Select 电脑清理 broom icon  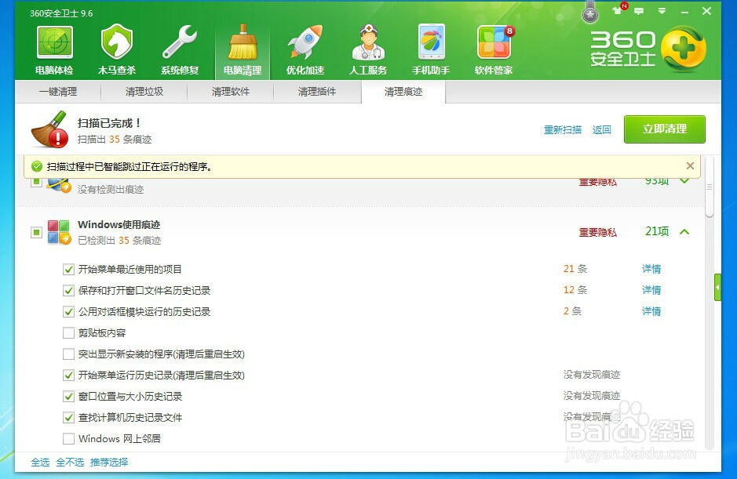point(243,42)
